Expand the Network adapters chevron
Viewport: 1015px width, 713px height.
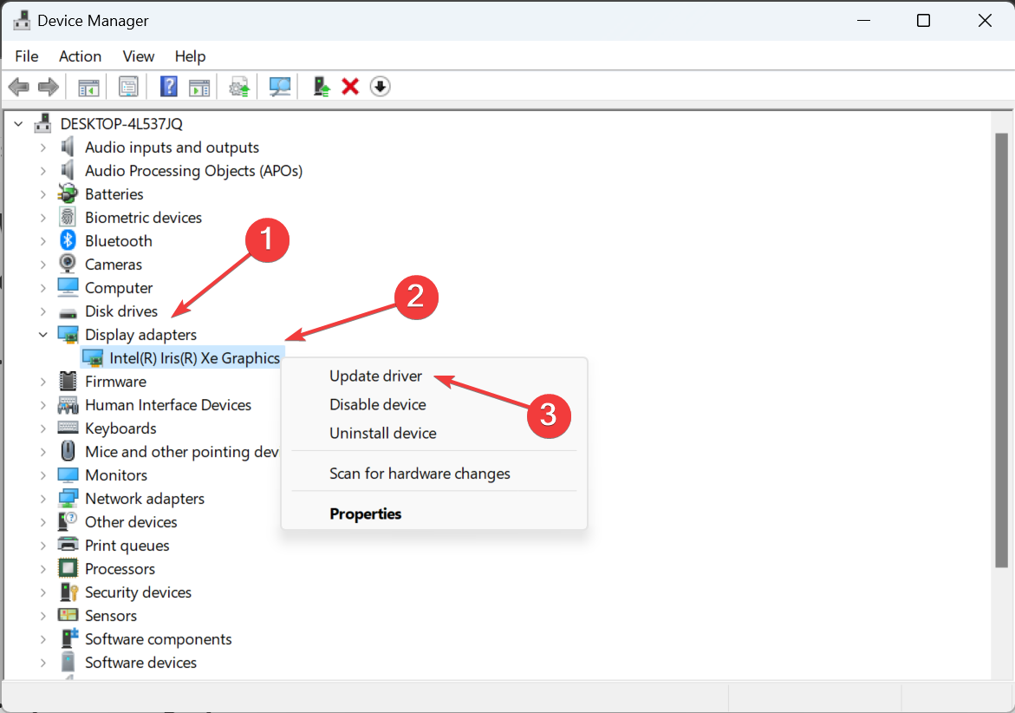point(42,498)
